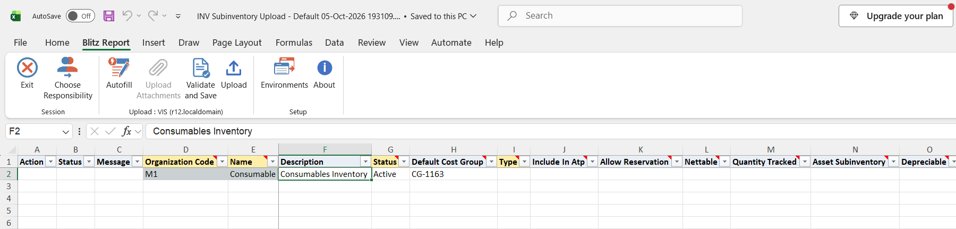
Task: Expand the Undo history dropdown
Action: 139,16
